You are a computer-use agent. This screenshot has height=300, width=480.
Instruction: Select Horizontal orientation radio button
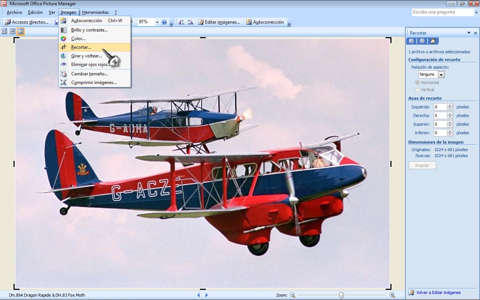point(417,82)
